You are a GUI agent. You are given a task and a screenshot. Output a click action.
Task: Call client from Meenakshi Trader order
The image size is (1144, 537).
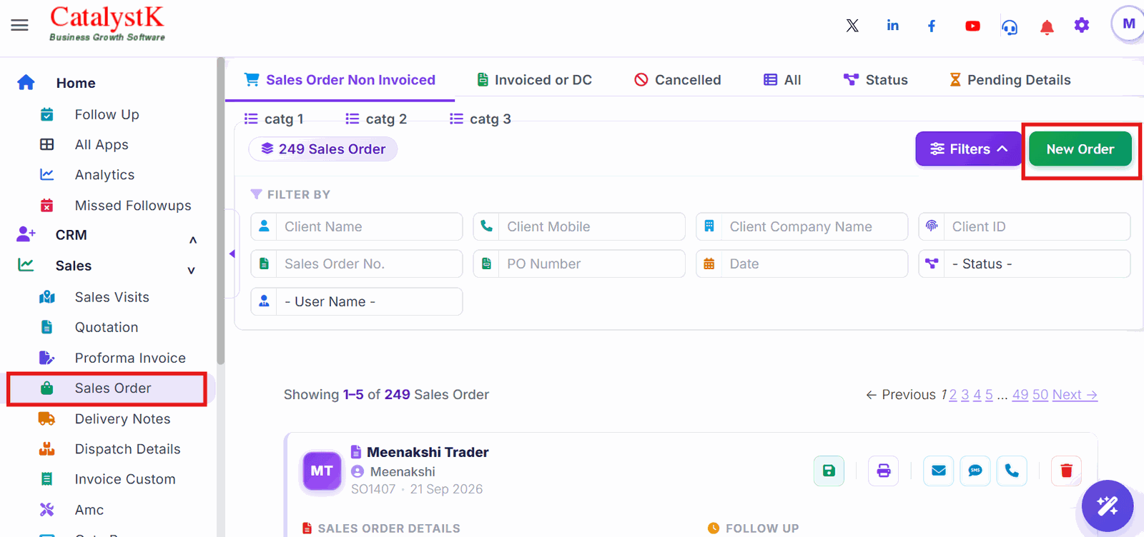pyautogui.click(x=1012, y=471)
